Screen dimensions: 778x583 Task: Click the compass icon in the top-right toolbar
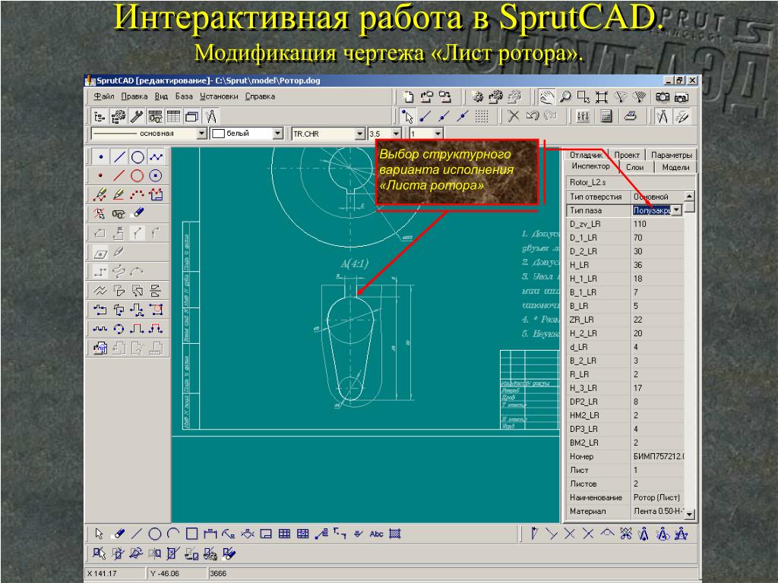point(663,116)
